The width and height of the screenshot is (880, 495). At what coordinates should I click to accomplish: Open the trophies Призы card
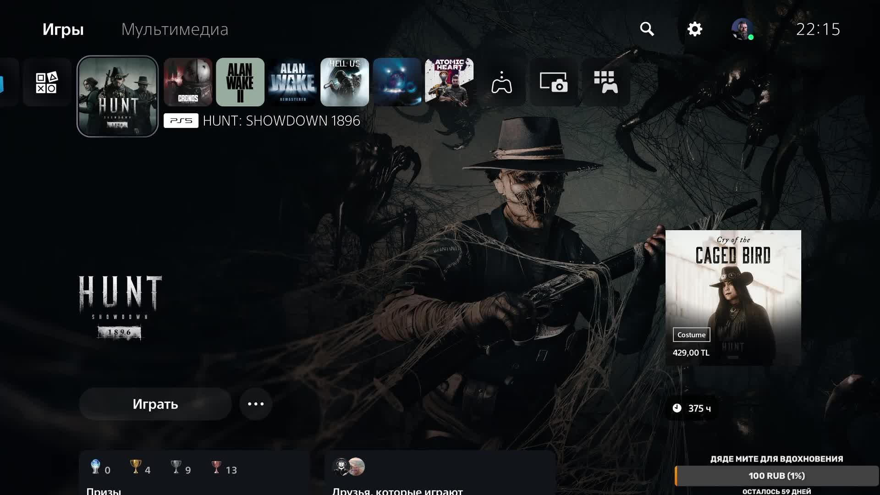click(195, 474)
